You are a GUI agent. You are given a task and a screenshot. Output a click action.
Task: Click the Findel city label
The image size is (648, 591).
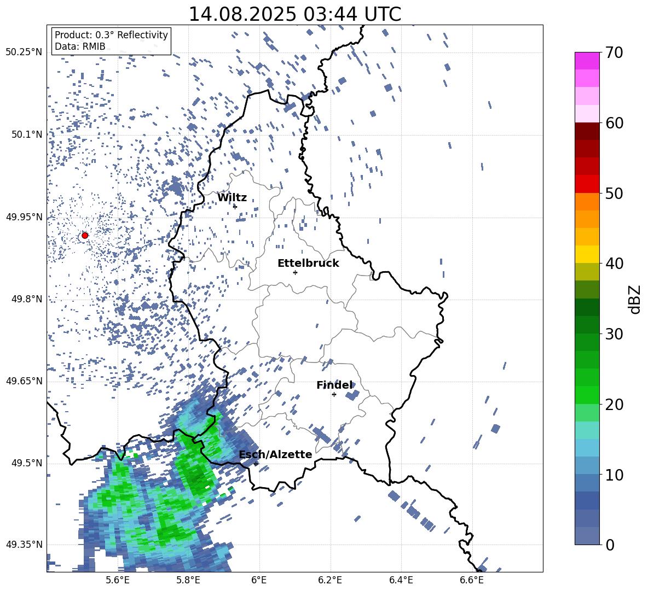tap(334, 385)
